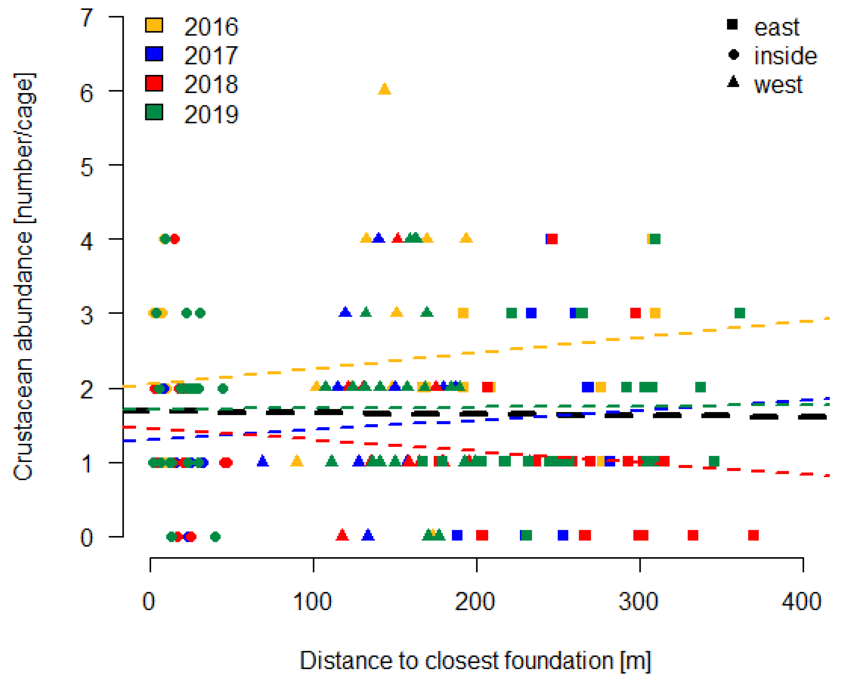The height and width of the screenshot is (682, 848).
Task: Click the rightmost red square at abundance 0
Action: 753,535
